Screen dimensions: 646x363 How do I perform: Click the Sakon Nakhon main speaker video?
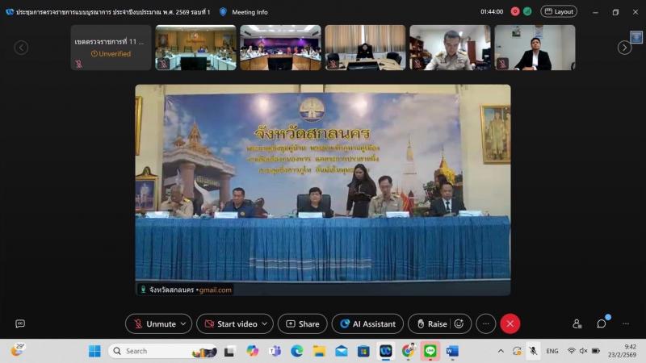pos(323,190)
